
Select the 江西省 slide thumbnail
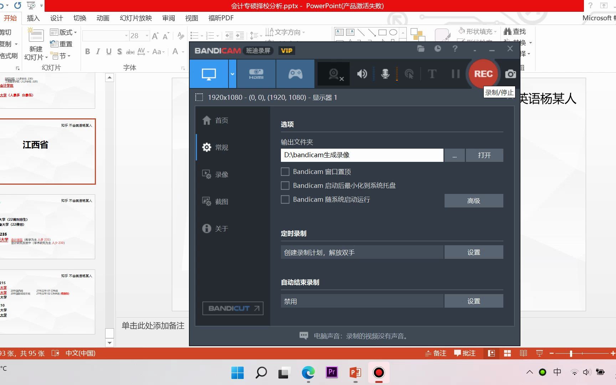tap(47, 152)
